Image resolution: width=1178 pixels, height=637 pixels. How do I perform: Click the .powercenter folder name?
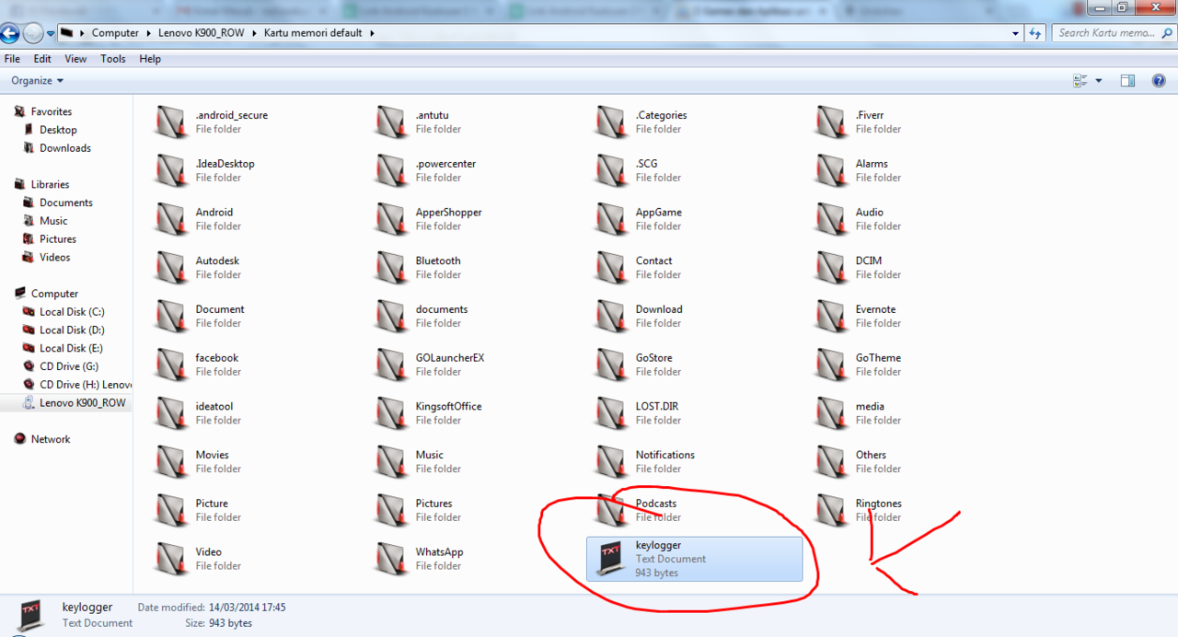(445, 164)
